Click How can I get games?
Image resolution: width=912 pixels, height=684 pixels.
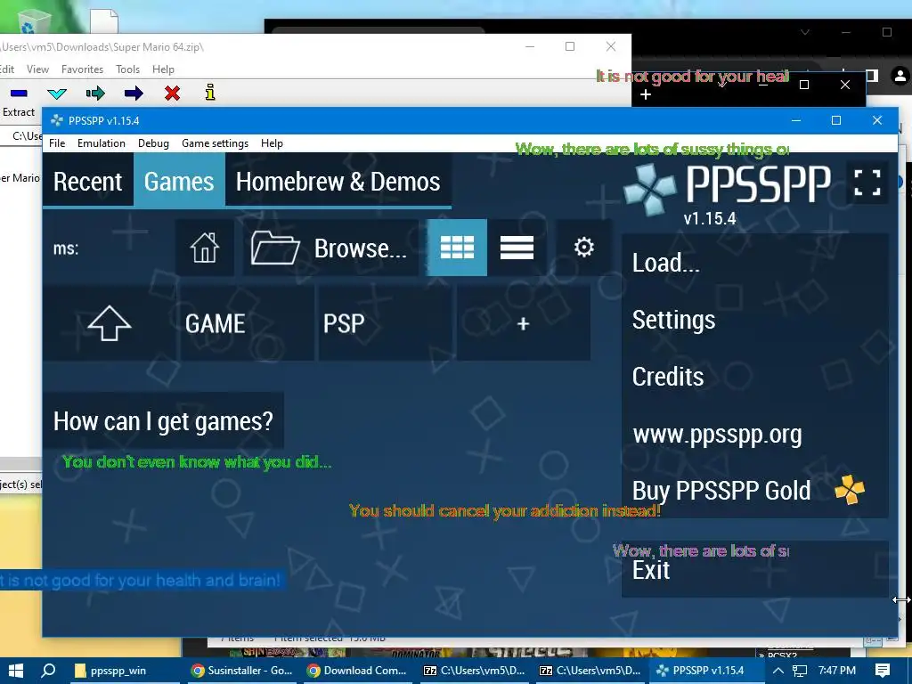pyautogui.click(x=164, y=420)
